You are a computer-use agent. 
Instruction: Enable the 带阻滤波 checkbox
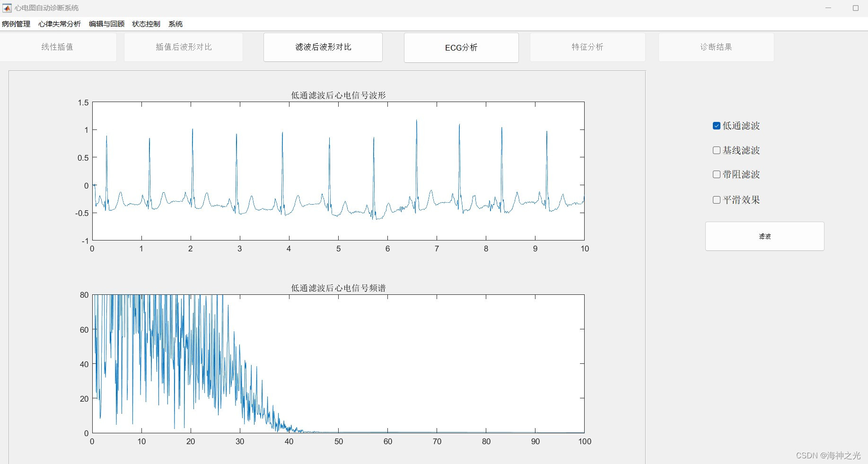(x=717, y=174)
